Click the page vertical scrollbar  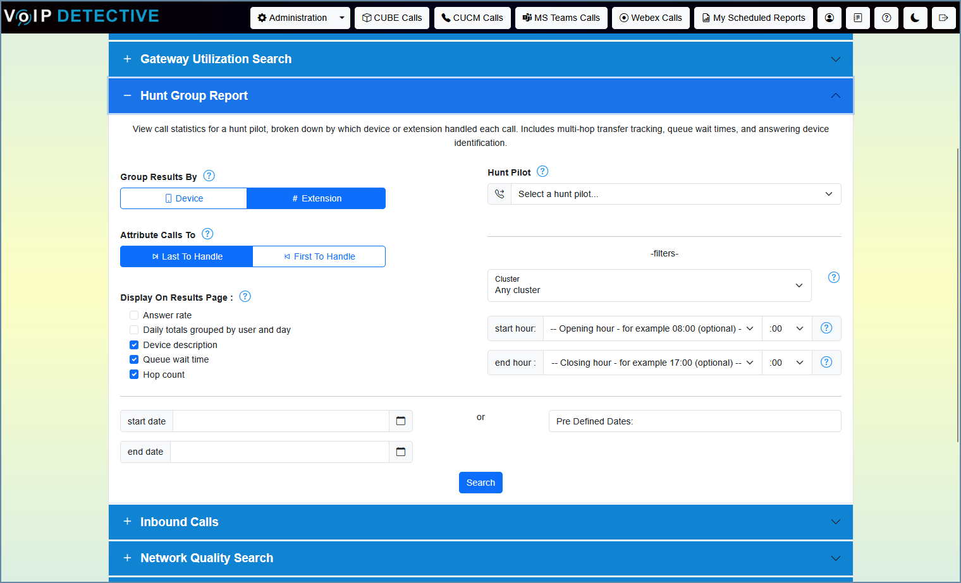pyautogui.click(x=958, y=294)
